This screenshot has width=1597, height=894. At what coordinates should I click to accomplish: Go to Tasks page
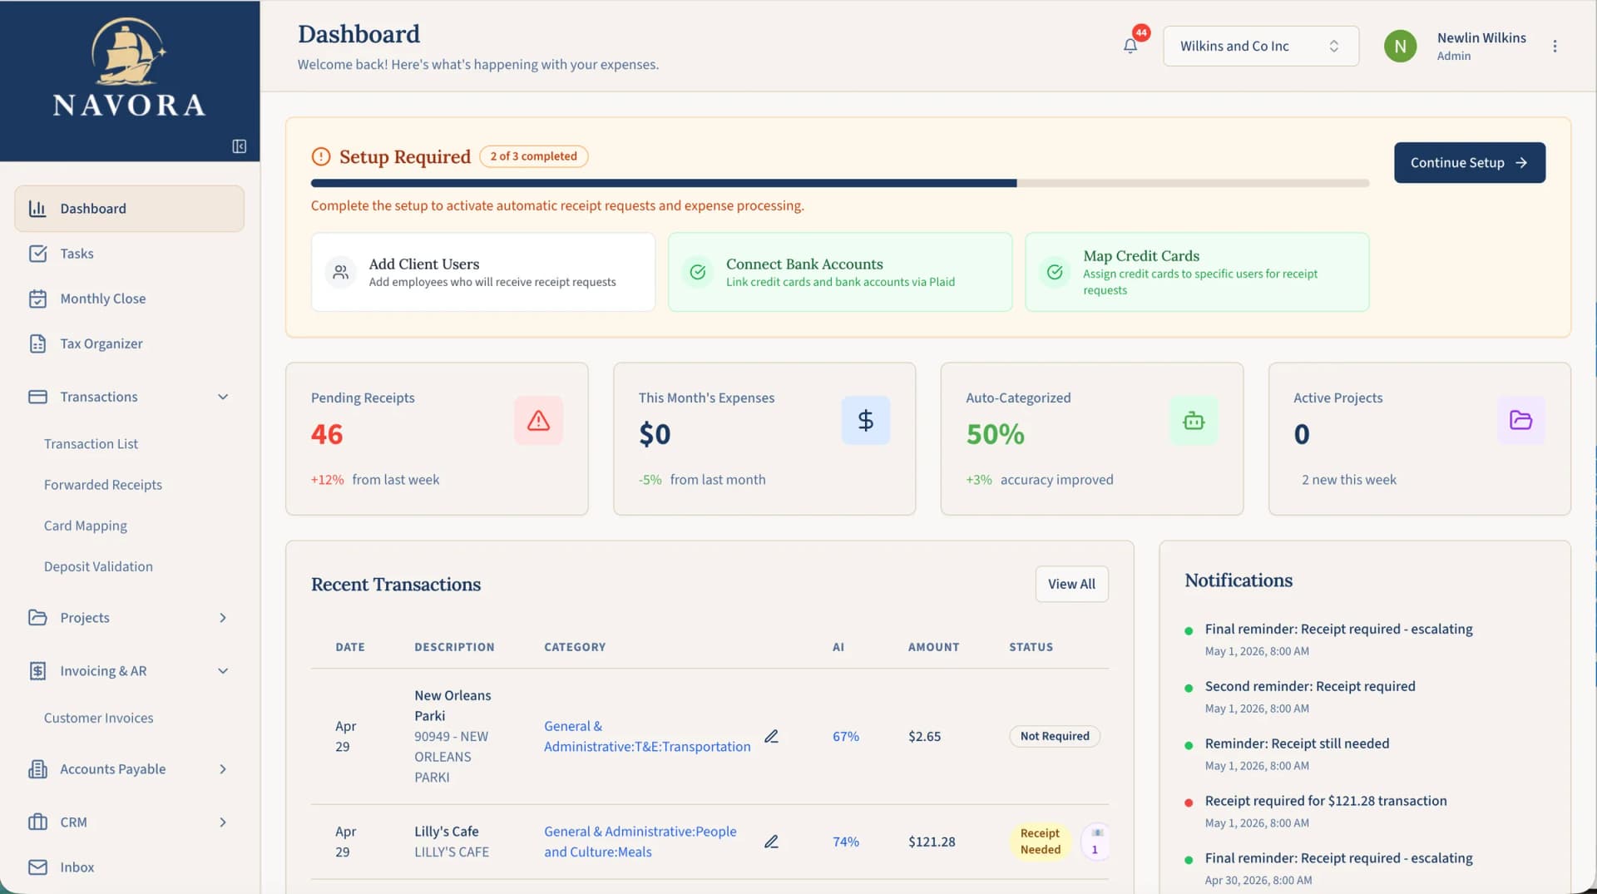[x=129, y=254]
